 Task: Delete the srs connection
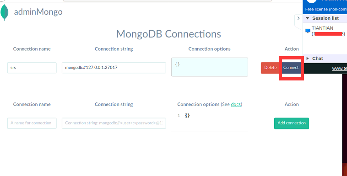270,68
